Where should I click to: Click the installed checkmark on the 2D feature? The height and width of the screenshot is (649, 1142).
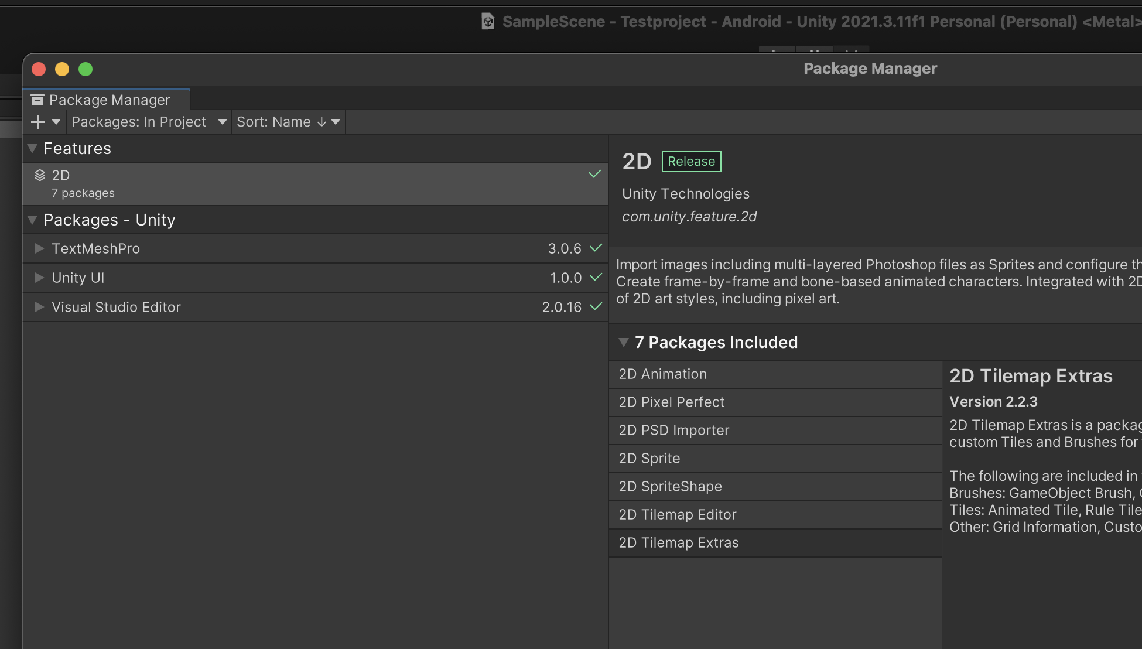tap(595, 174)
